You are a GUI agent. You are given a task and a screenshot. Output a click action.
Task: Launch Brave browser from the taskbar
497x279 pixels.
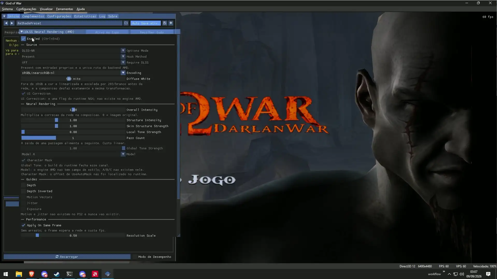tap(32, 274)
